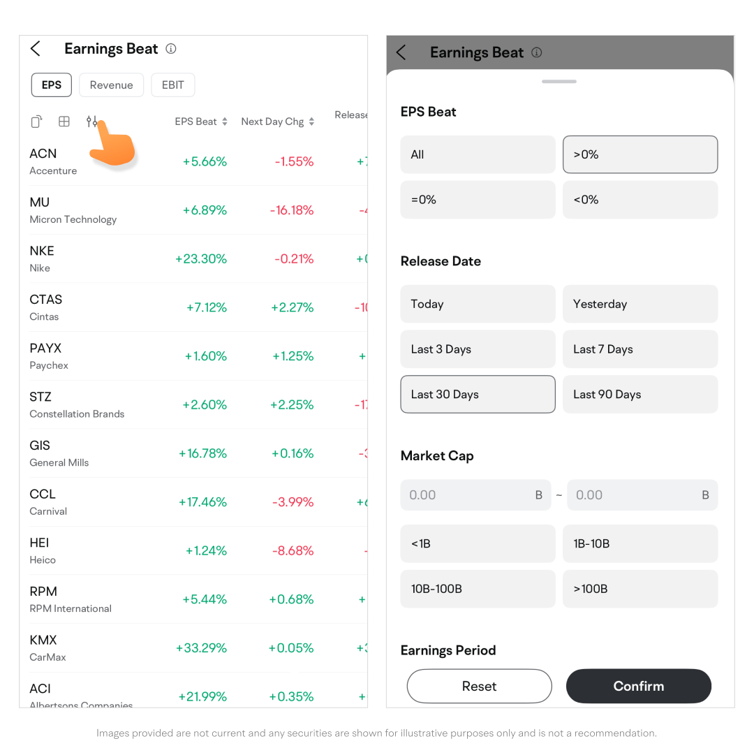
Task: Switch to the EBIT tab
Action: [x=172, y=85]
